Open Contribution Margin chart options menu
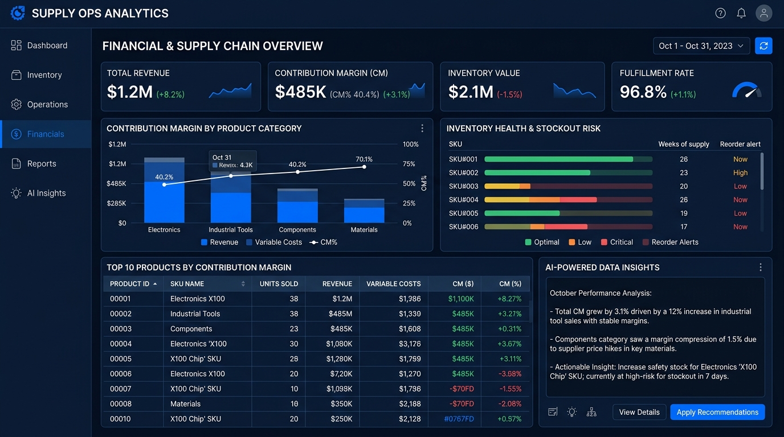 (x=422, y=129)
